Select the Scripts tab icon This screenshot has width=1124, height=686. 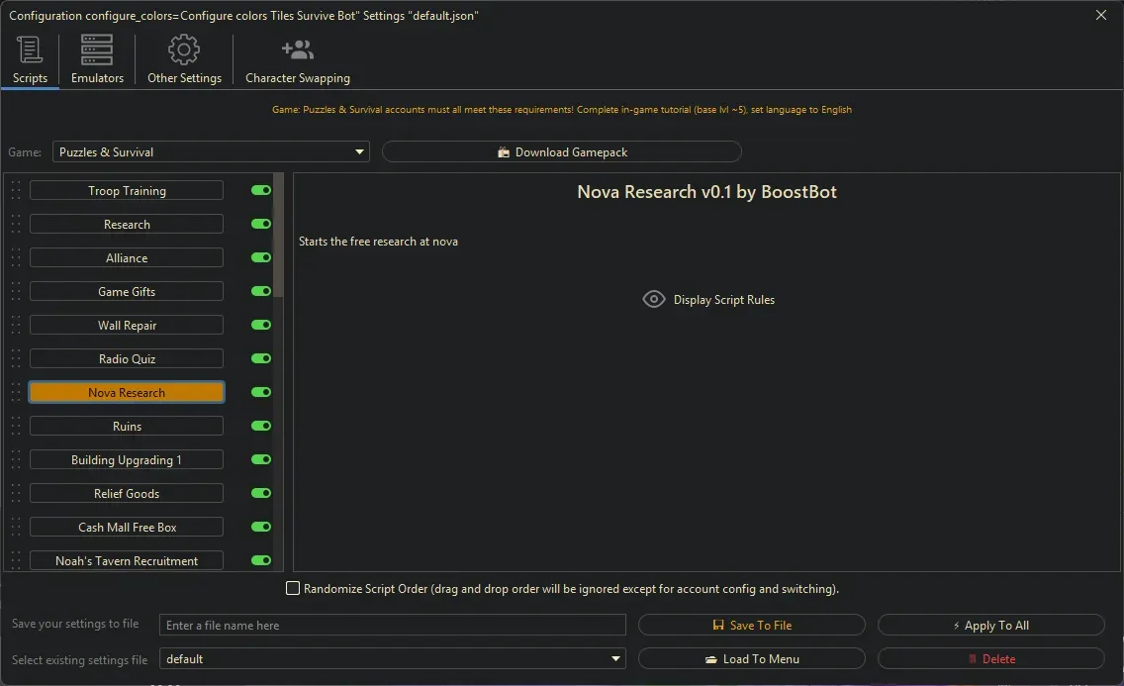(30, 49)
